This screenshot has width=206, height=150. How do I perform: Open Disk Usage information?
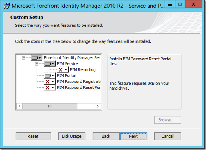tap(72, 136)
